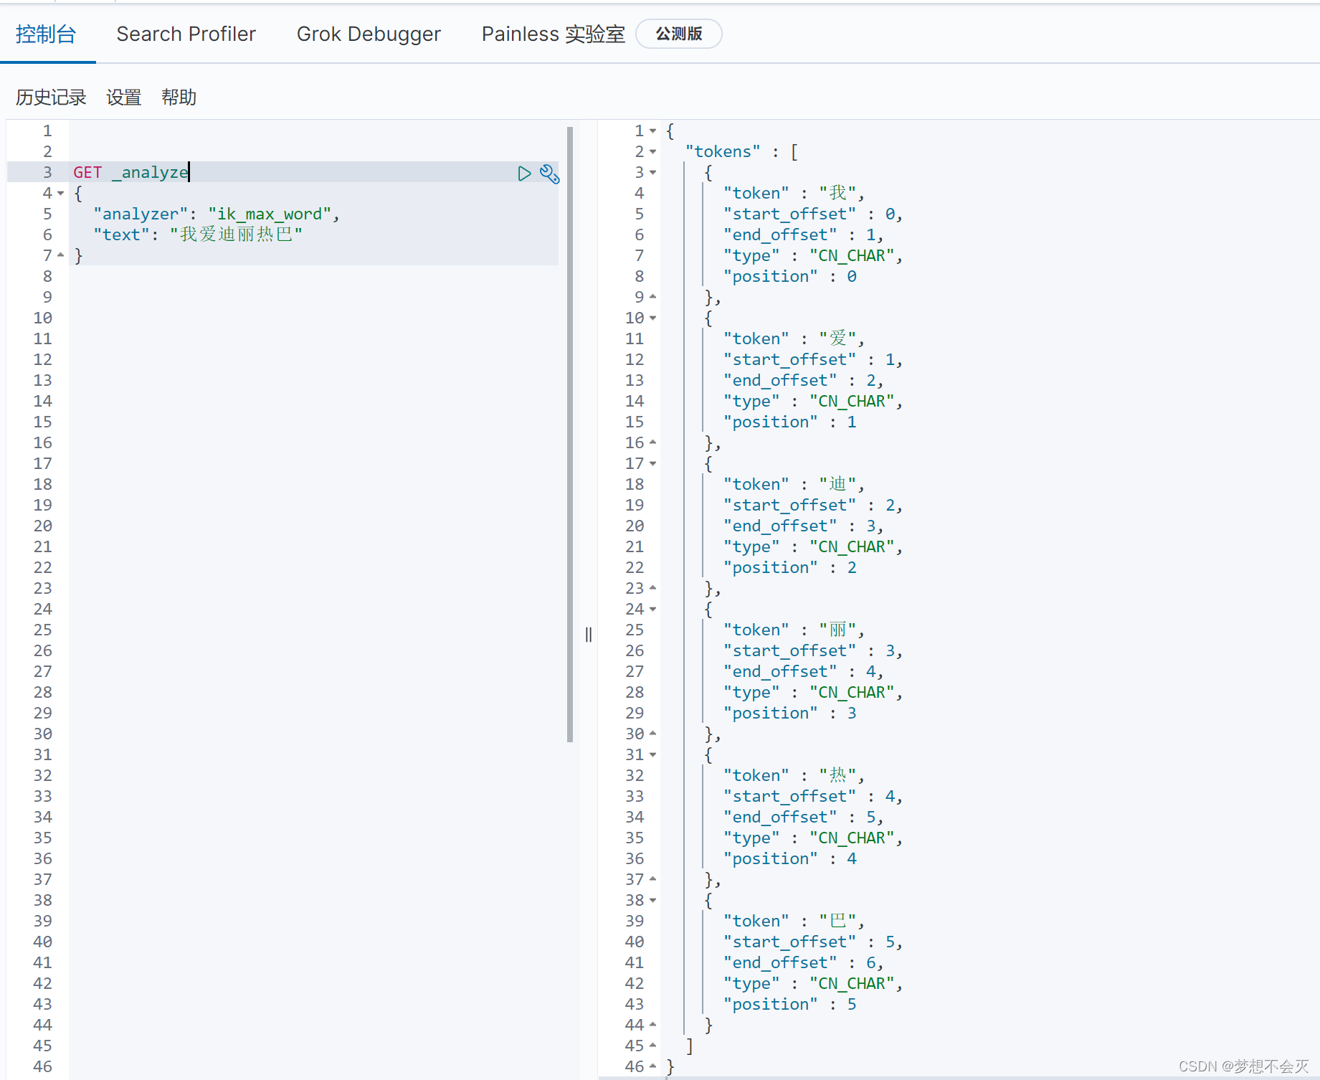
Task: Switch to the 控制台 tab
Action: click(x=46, y=34)
